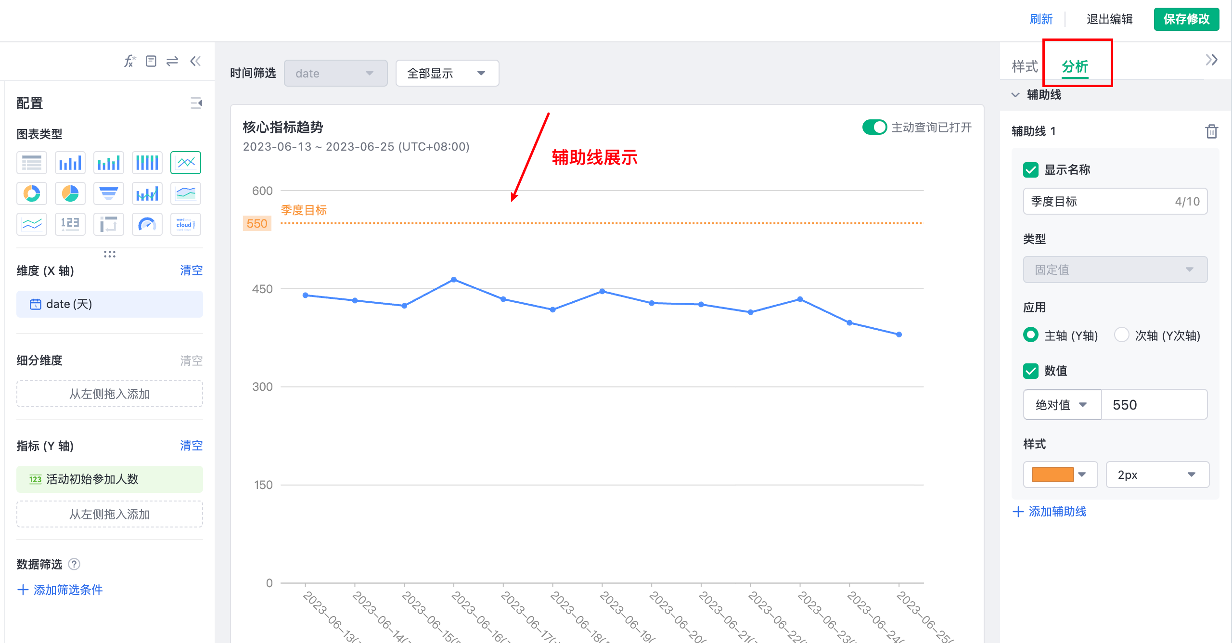Select the funnel chart type

click(x=108, y=193)
